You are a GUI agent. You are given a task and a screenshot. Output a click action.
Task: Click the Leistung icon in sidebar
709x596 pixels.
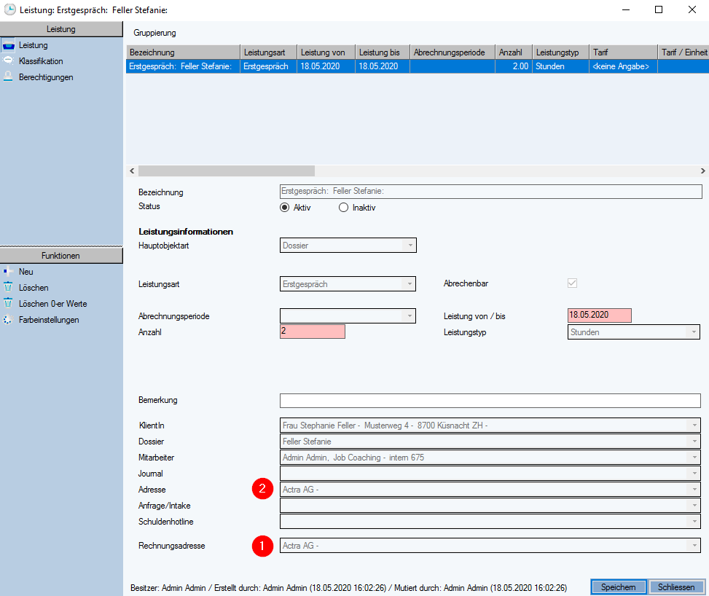coord(9,45)
